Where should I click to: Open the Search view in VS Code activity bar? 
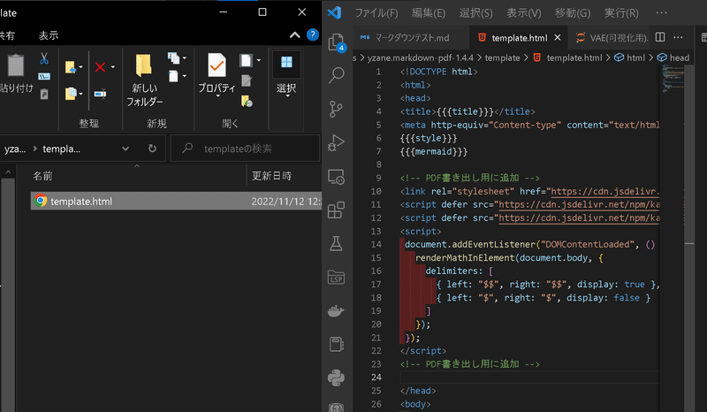point(337,75)
